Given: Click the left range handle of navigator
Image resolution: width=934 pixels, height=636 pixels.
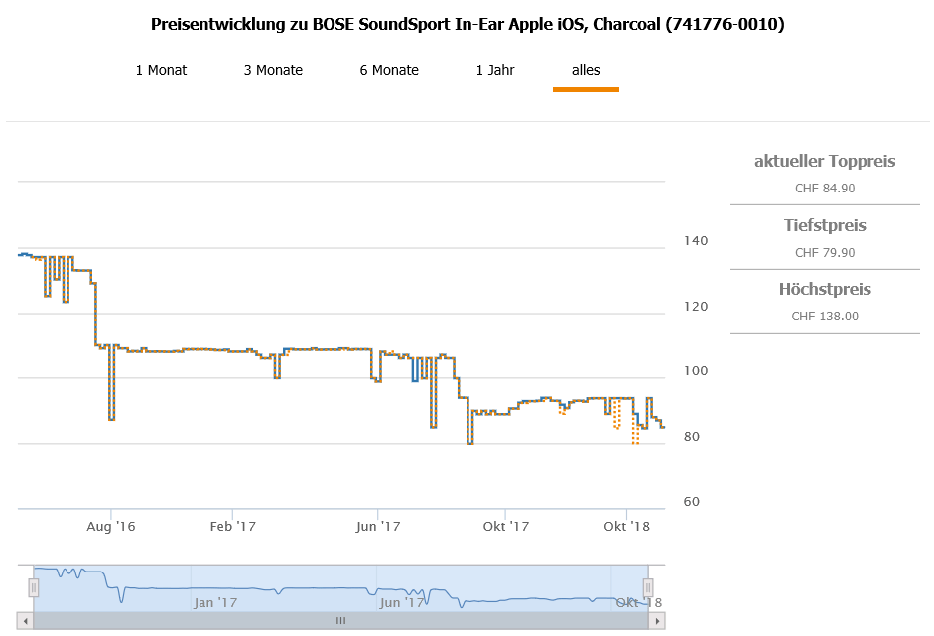Looking at the screenshot, I should (x=33, y=588).
